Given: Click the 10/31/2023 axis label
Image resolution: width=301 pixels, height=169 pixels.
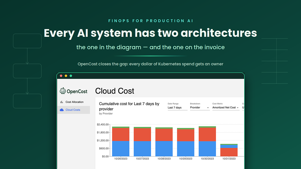Looking at the screenshot, I should 229,158.
